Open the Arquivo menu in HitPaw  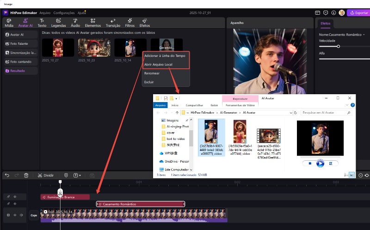point(45,13)
